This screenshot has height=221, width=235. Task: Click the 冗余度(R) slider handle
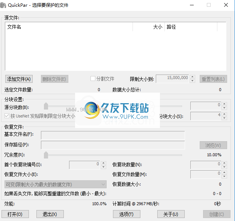46,155
